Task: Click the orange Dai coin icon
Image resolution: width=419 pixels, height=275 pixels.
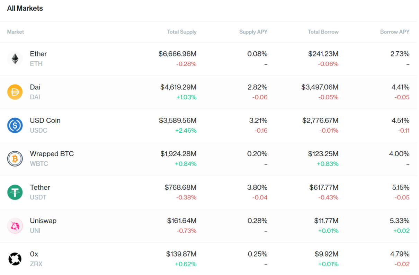Action: click(x=15, y=92)
